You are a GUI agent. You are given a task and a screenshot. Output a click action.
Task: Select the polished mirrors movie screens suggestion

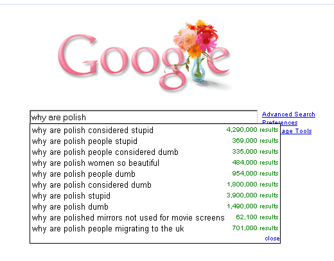pyautogui.click(x=155, y=217)
